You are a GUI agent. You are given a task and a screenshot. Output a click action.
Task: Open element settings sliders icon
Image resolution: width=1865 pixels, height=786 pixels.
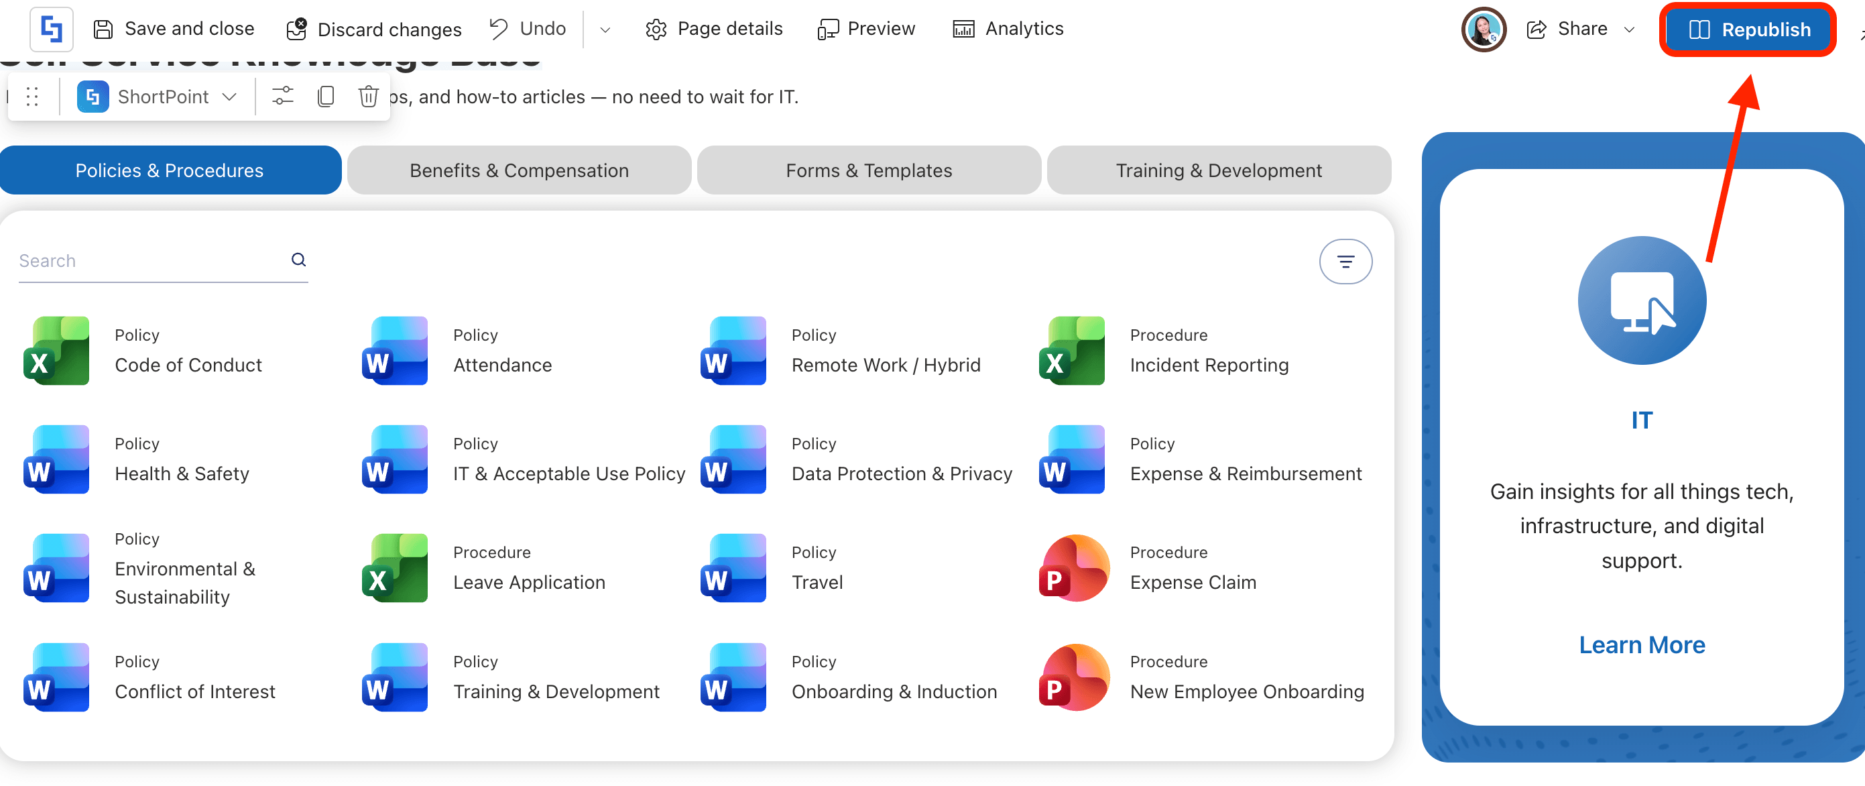pos(282,97)
